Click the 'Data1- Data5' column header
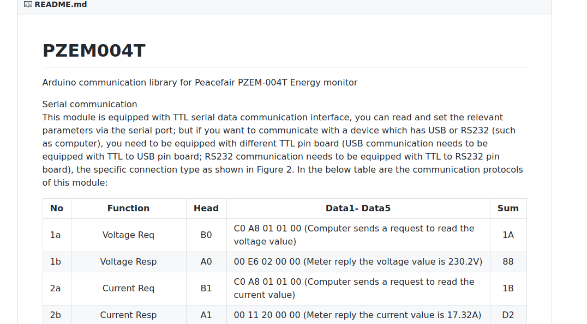 click(x=358, y=209)
